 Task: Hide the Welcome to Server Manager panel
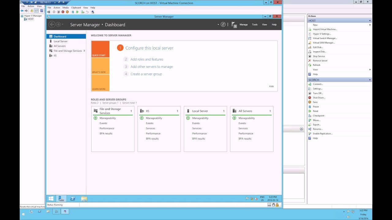click(x=271, y=86)
